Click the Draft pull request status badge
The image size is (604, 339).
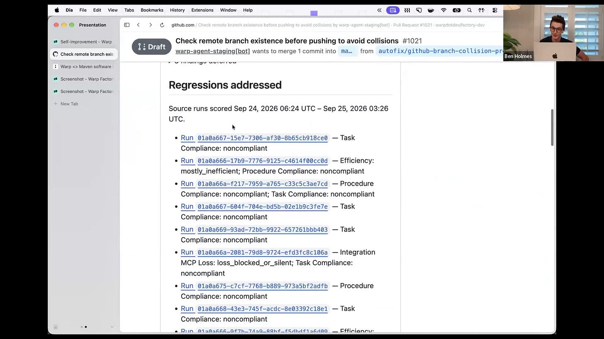point(152,47)
